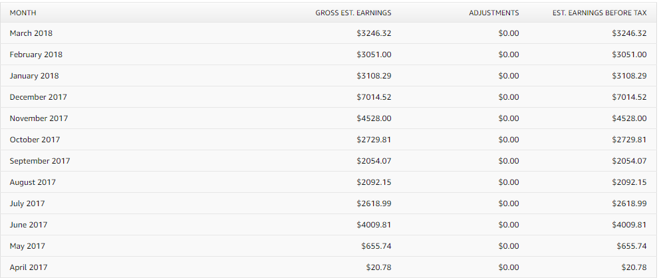659x278 pixels.
Task: Select the November 2017 row label
Action: click(39, 118)
